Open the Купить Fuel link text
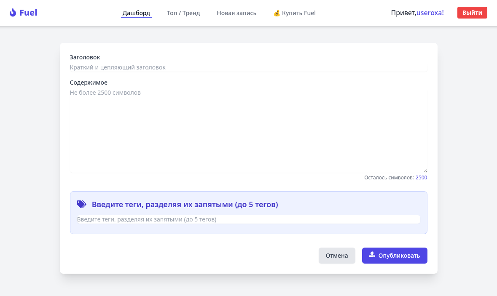This screenshot has width=497, height=296. (x=299, y=13)
